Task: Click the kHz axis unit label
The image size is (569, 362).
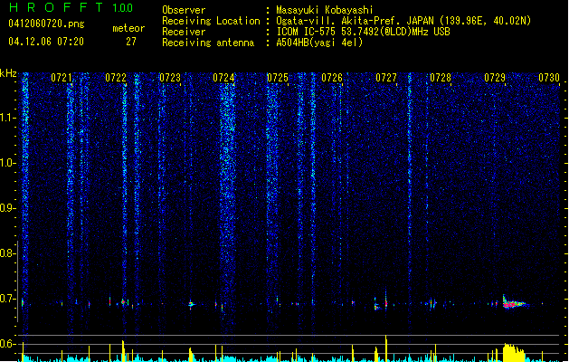Action: coord(8,73)
